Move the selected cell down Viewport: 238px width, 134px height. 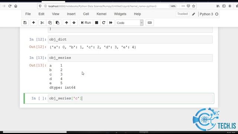coord(74,23)
